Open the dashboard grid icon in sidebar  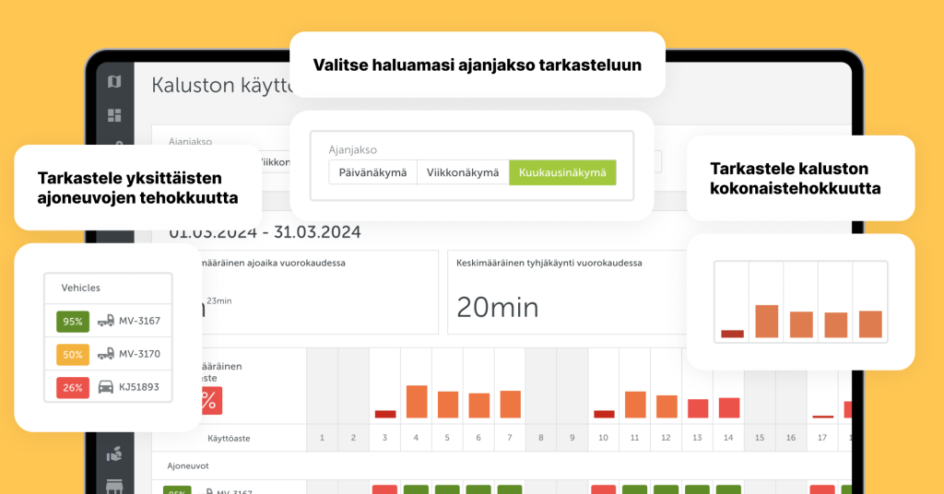tap(114, 115)
